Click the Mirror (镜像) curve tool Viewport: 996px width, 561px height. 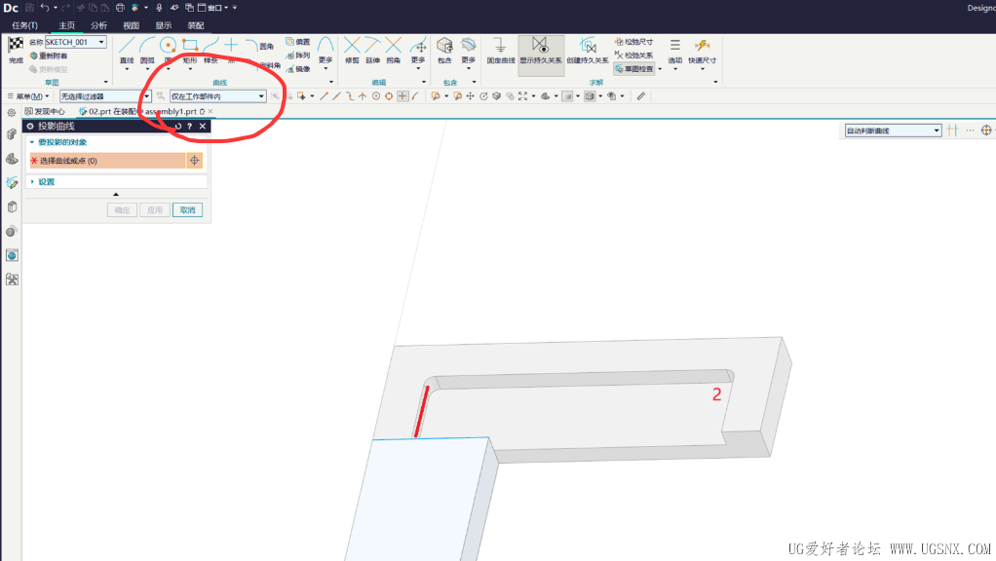click(298, 68)
